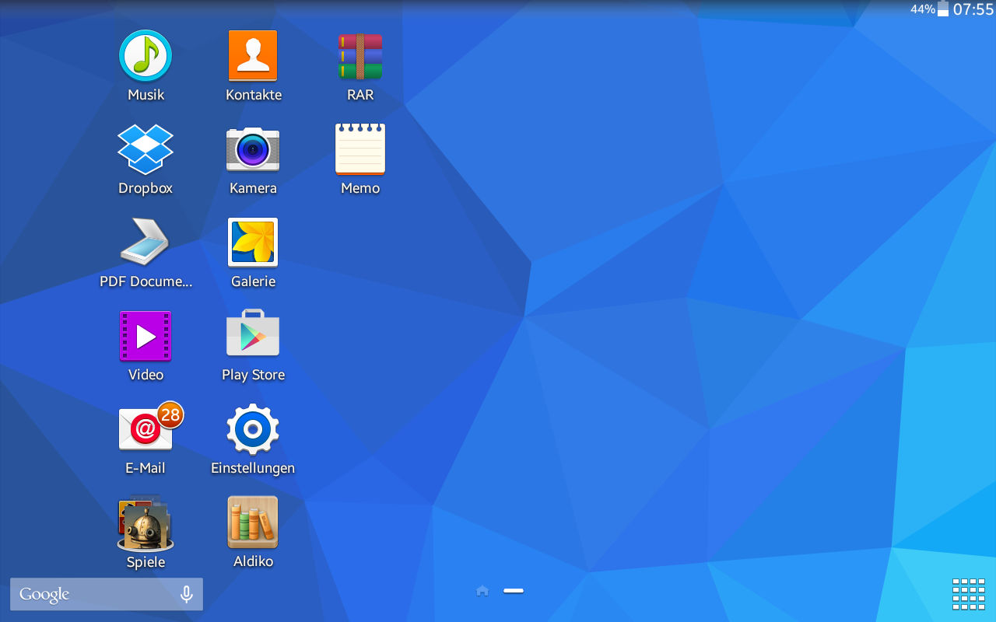Open the apps drawer grid
The image size is (996, 622).
point(969,595)
